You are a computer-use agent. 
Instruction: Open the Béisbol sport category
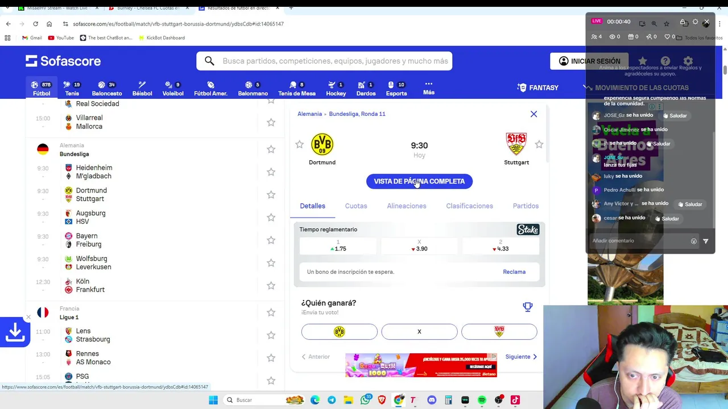click(x=142, y=88)
